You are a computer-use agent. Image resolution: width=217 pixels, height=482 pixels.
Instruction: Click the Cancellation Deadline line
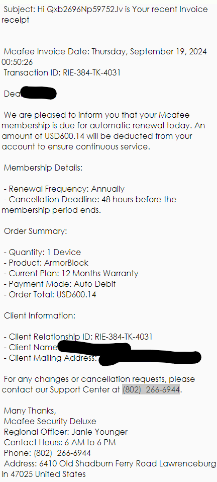point(89,205)
